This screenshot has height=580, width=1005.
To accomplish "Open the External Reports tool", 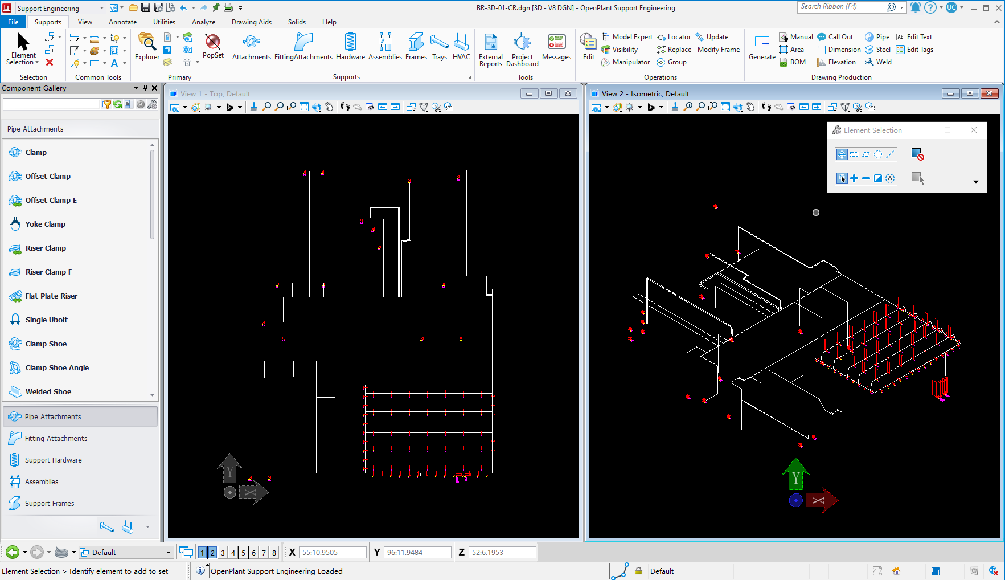I will pos(490,50).
